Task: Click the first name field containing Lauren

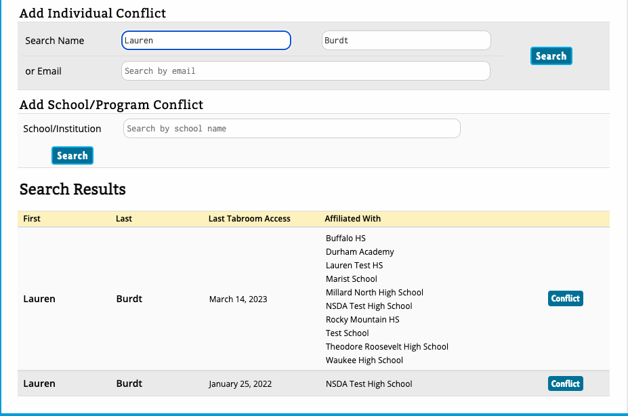Action: [206, 41]
